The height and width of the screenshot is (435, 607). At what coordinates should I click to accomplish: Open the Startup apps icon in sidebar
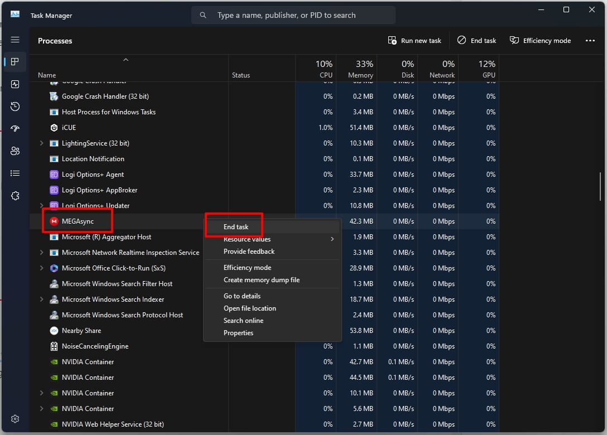15,128
